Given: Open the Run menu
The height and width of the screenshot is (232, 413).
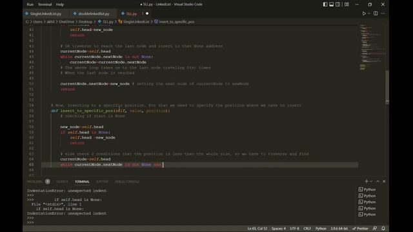Looking at the screenshot, I should (30, 5).
